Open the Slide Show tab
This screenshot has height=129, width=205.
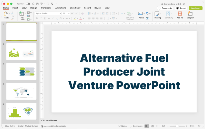(x=75, y=8)
